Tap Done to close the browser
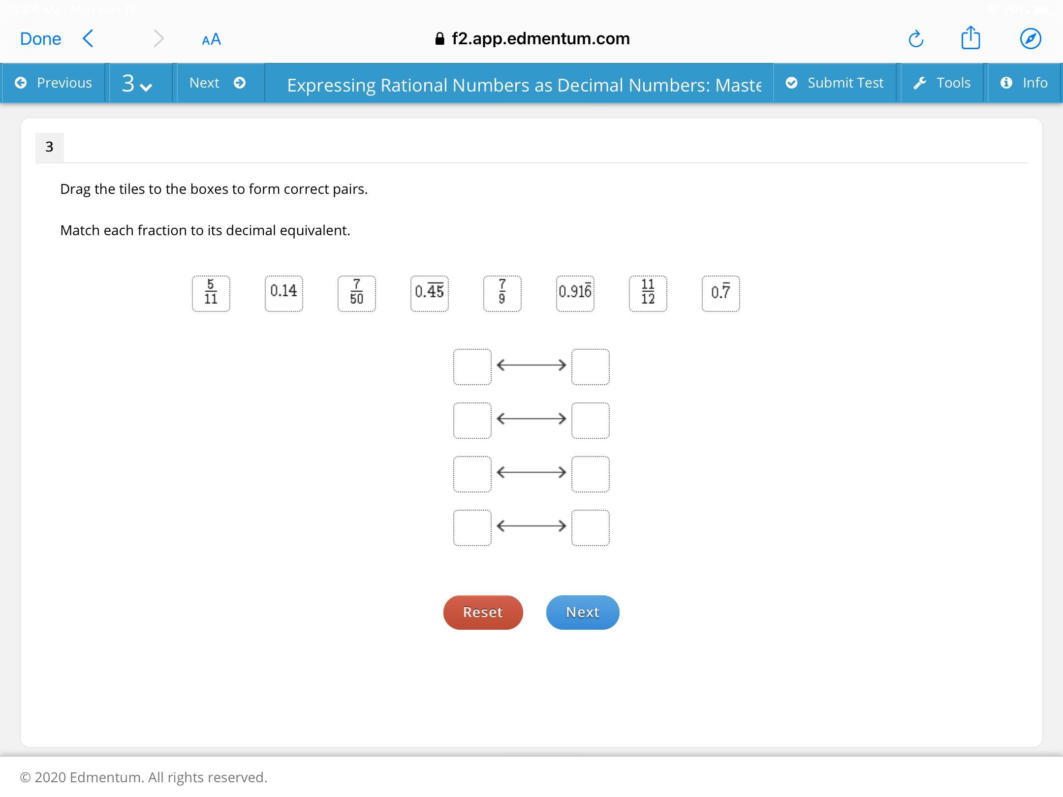Screen dimensions: 1063x797 (x=40, y=39)
